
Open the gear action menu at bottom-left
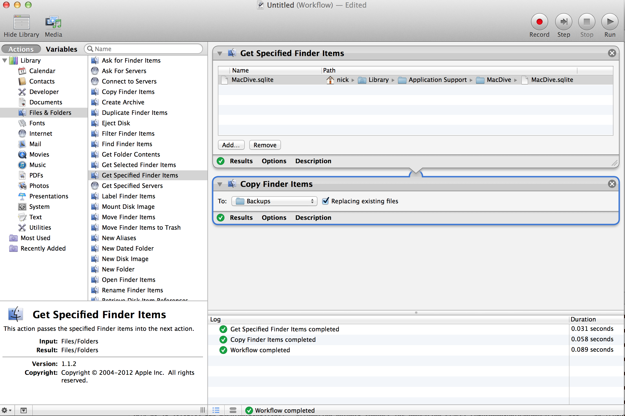(6, 410)
